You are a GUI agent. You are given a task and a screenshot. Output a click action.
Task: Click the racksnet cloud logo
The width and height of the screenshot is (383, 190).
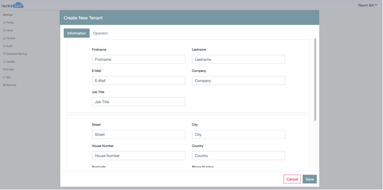click(13, 5)
